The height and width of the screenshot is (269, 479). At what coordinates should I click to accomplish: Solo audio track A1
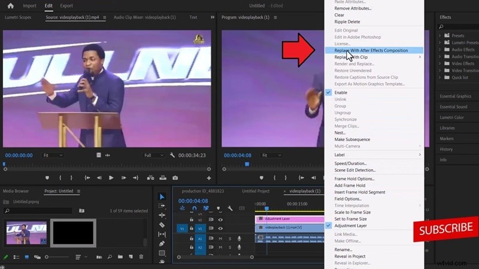pyautogui.click(x=230, y=239)
